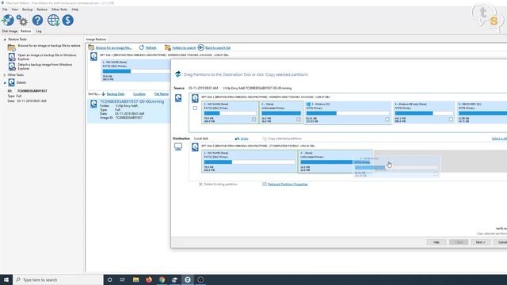Click the Refresh link
The image size is (507, 285).
pyautogui.click(x=151, y=47)
